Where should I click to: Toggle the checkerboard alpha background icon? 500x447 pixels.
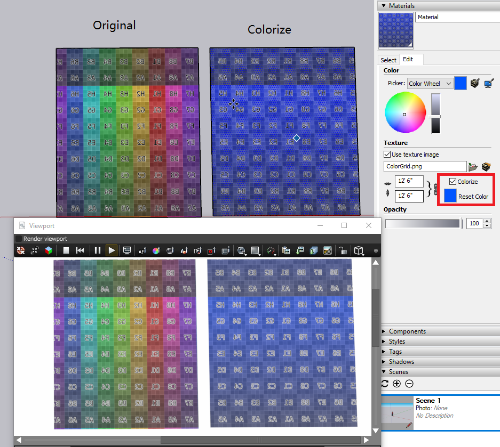click(x=328, y=251)
